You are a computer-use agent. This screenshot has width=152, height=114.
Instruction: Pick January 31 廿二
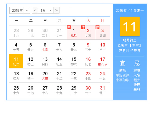[x=103, y=90]
